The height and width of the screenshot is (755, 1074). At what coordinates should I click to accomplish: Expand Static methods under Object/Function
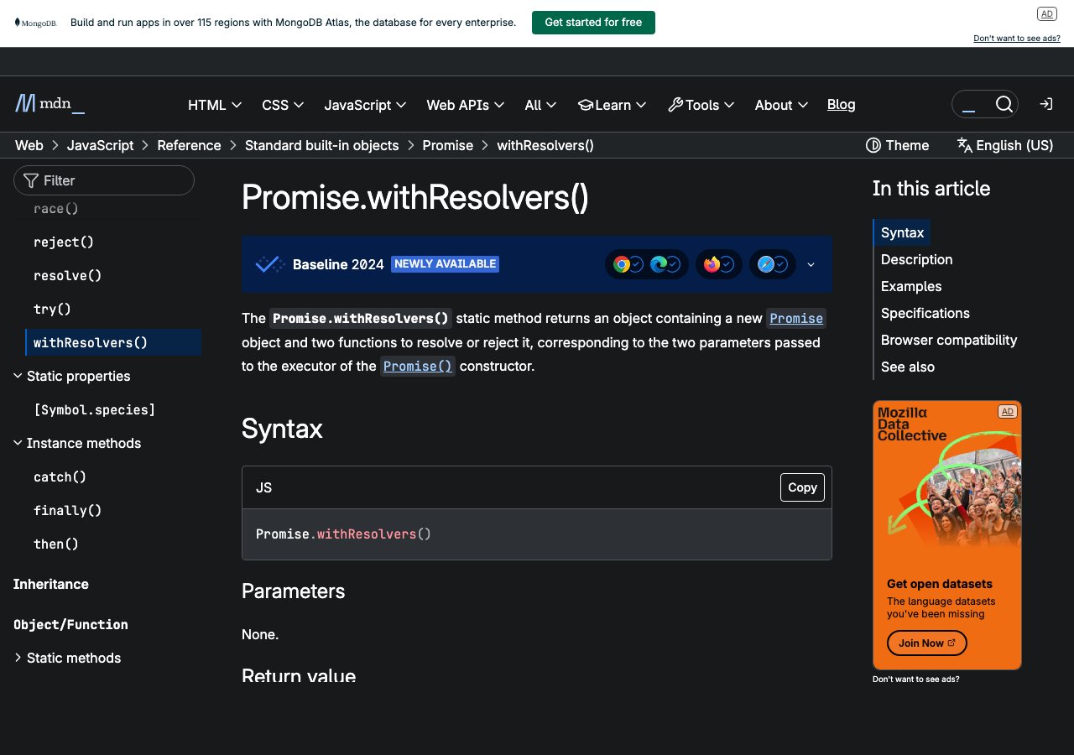(x=18, y=658)
